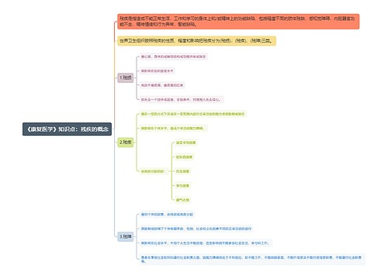Select first blue child under 3.残障
Screen dimensions: 388x279
click(167, 214)
